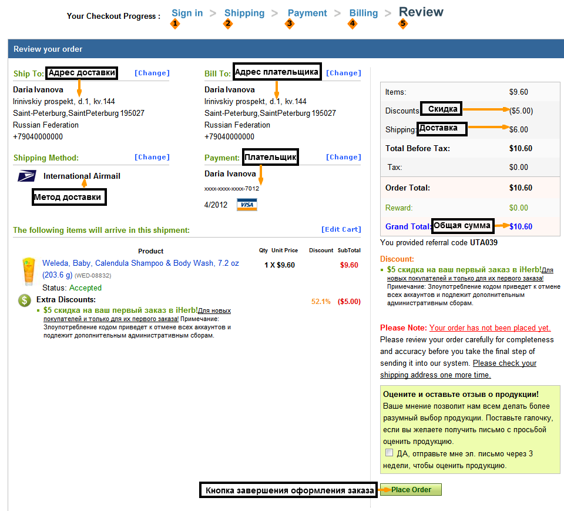Click the USPS eagle shipping logo
564x511 pixels.
(x=27, y=176)
